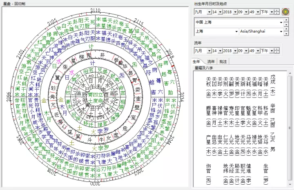
Task: Click the 井 lunar mansion label
Action: coord(102,55)
